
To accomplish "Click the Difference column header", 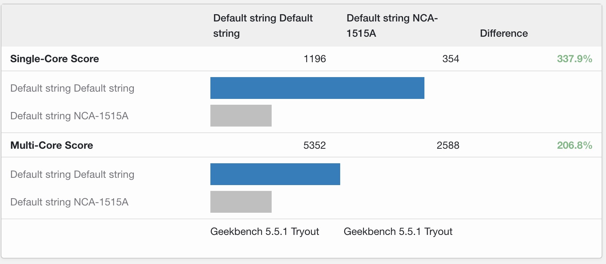I will tap(504, 33).
